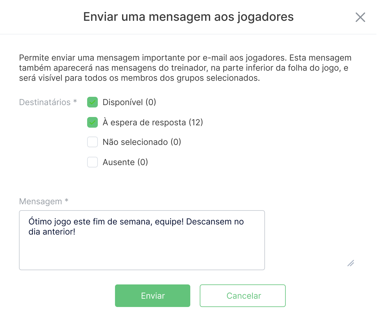Enable the Não selecionado (0) checkbox
Image resolution: width=377 pixels, height=326 pixels.
92,142
